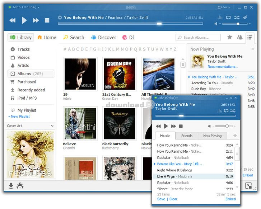Switch to the Library tab
This screenshot has width=261, height=209.
tap(21, 37)
